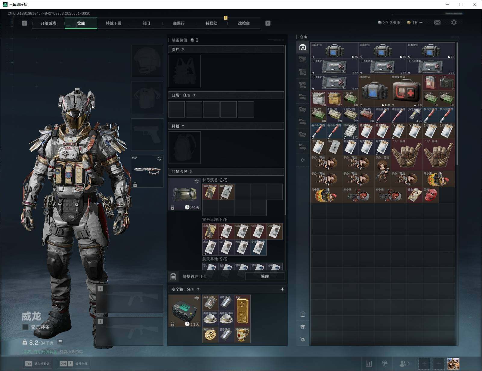Open the weight details list icon
This screenshot has height=371, width=482.
(60, 342)
